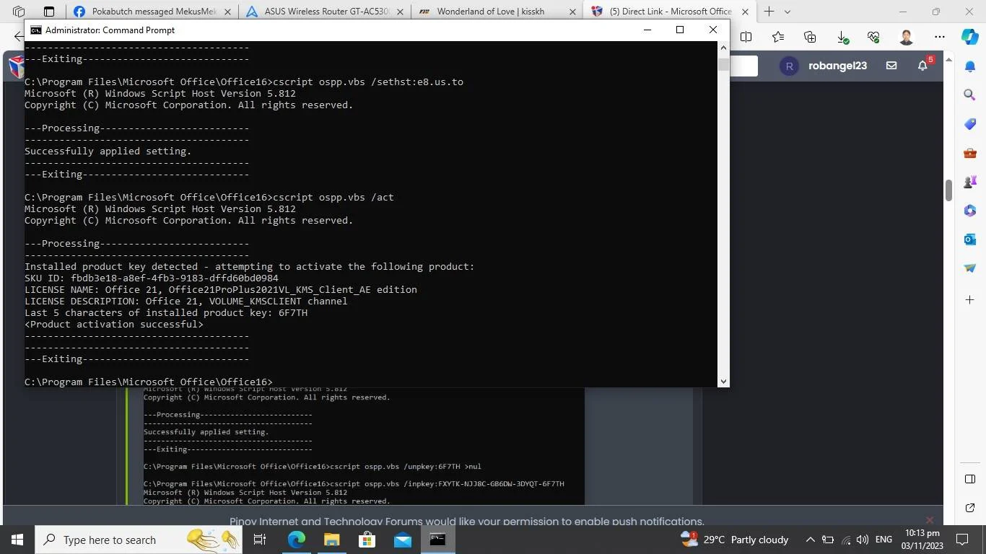Open Mail app from taskbar
Image resolution: width=986 pixels, height=554 pixels.
coord(402,539)
